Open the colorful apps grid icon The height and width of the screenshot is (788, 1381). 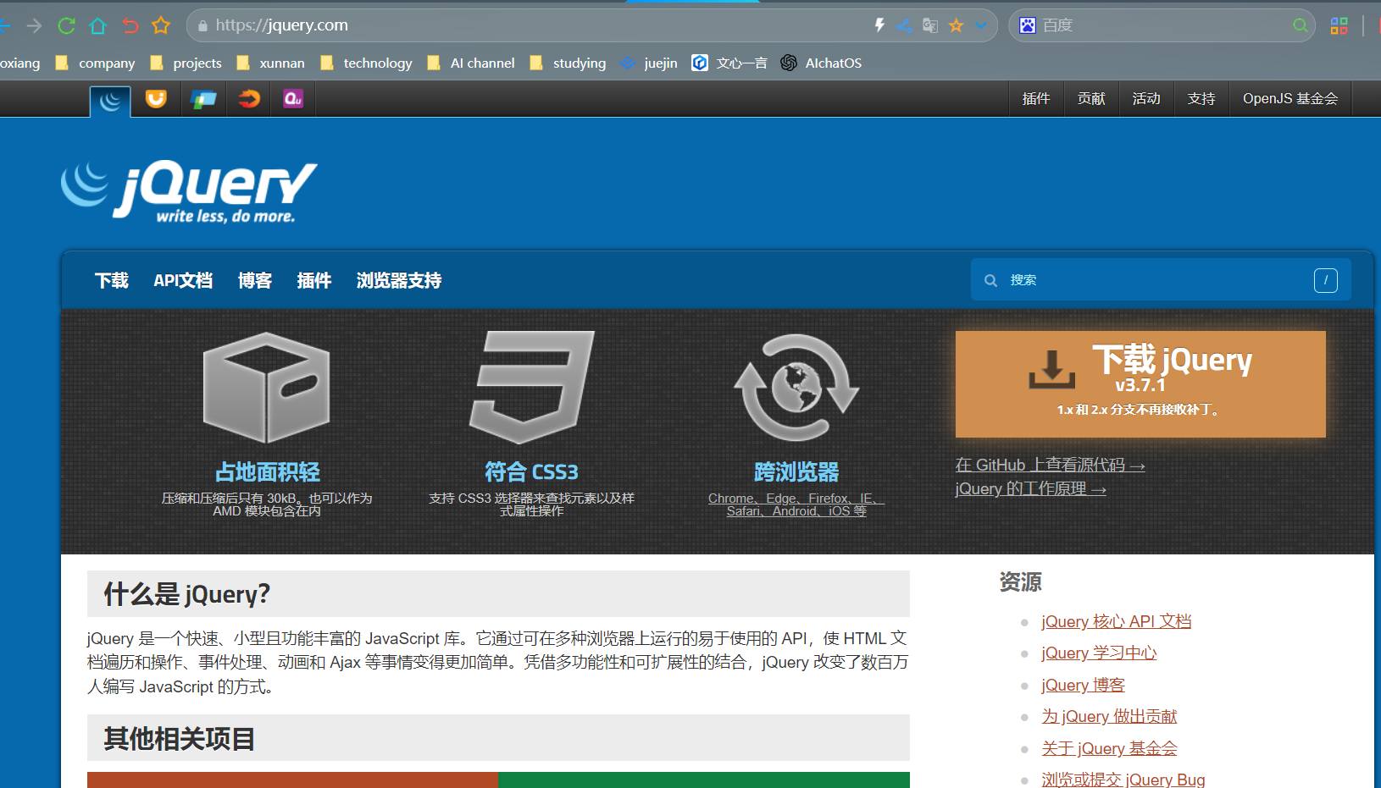point(1339,25)
